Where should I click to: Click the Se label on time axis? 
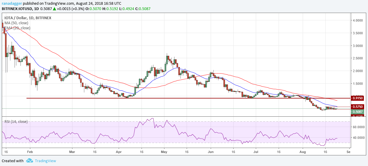click(x=348, y=151)
